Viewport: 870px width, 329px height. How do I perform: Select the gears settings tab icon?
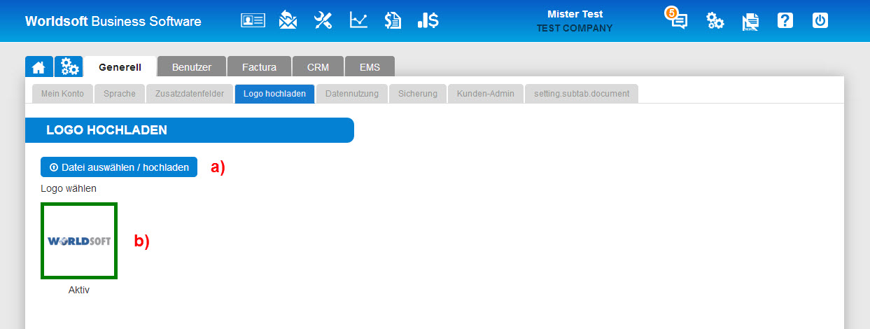[x=69, y=67]
